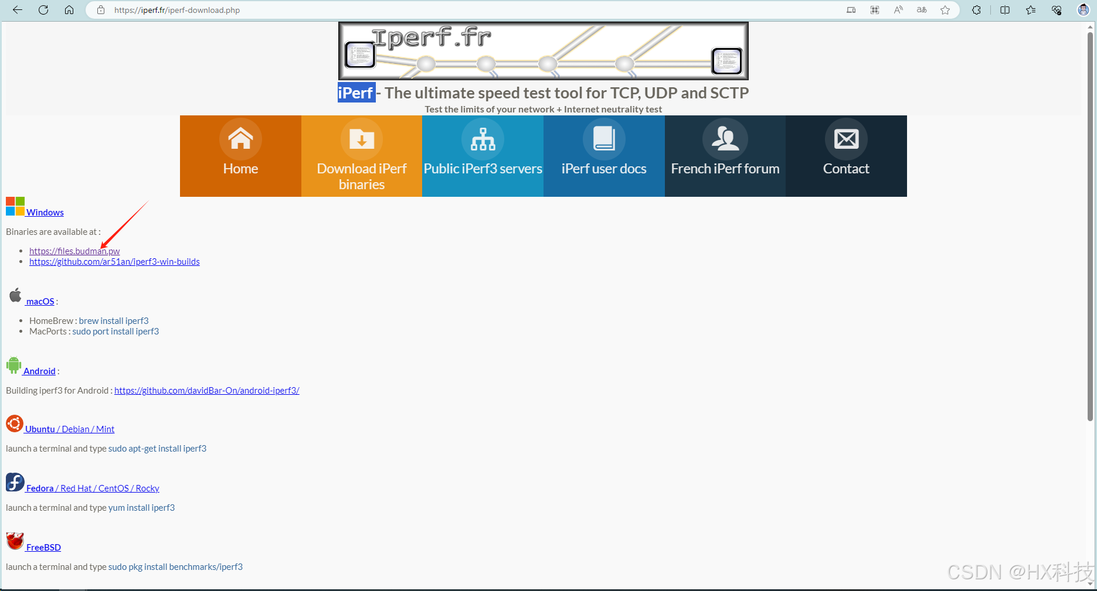Click the brew install iperf3 command
1097x591 pixels.
tap(114, 320)
